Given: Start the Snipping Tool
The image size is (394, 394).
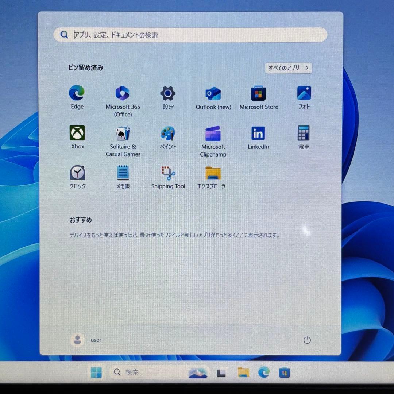Looking at the screenshot, I should point(168,172).
